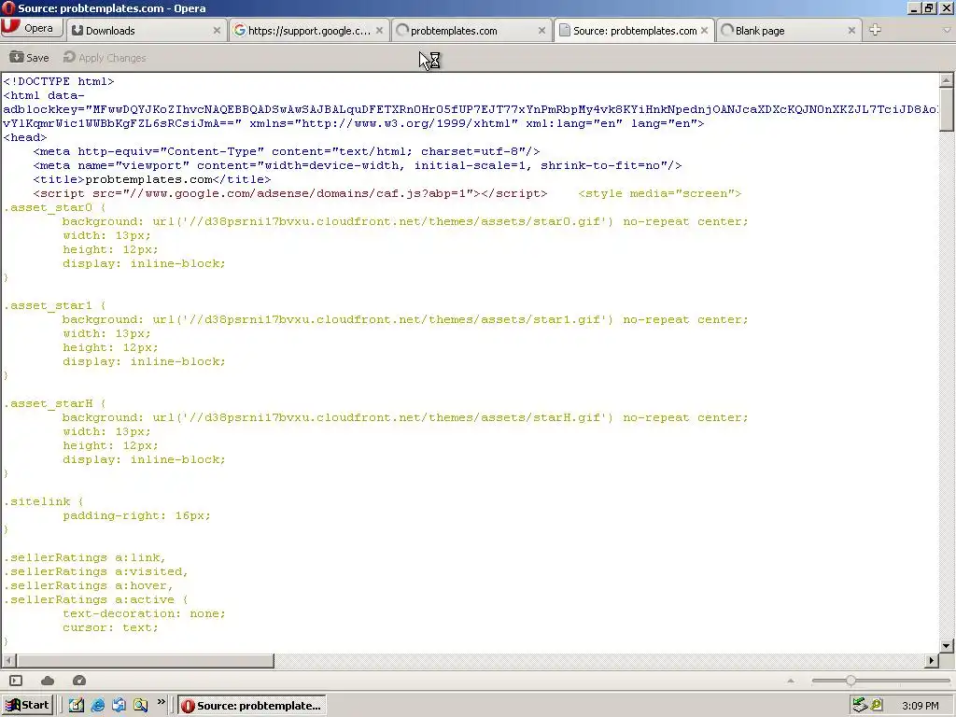Click the .asset_star0 selector
Screen dimensions: 956x717
[x=49, y=207]
